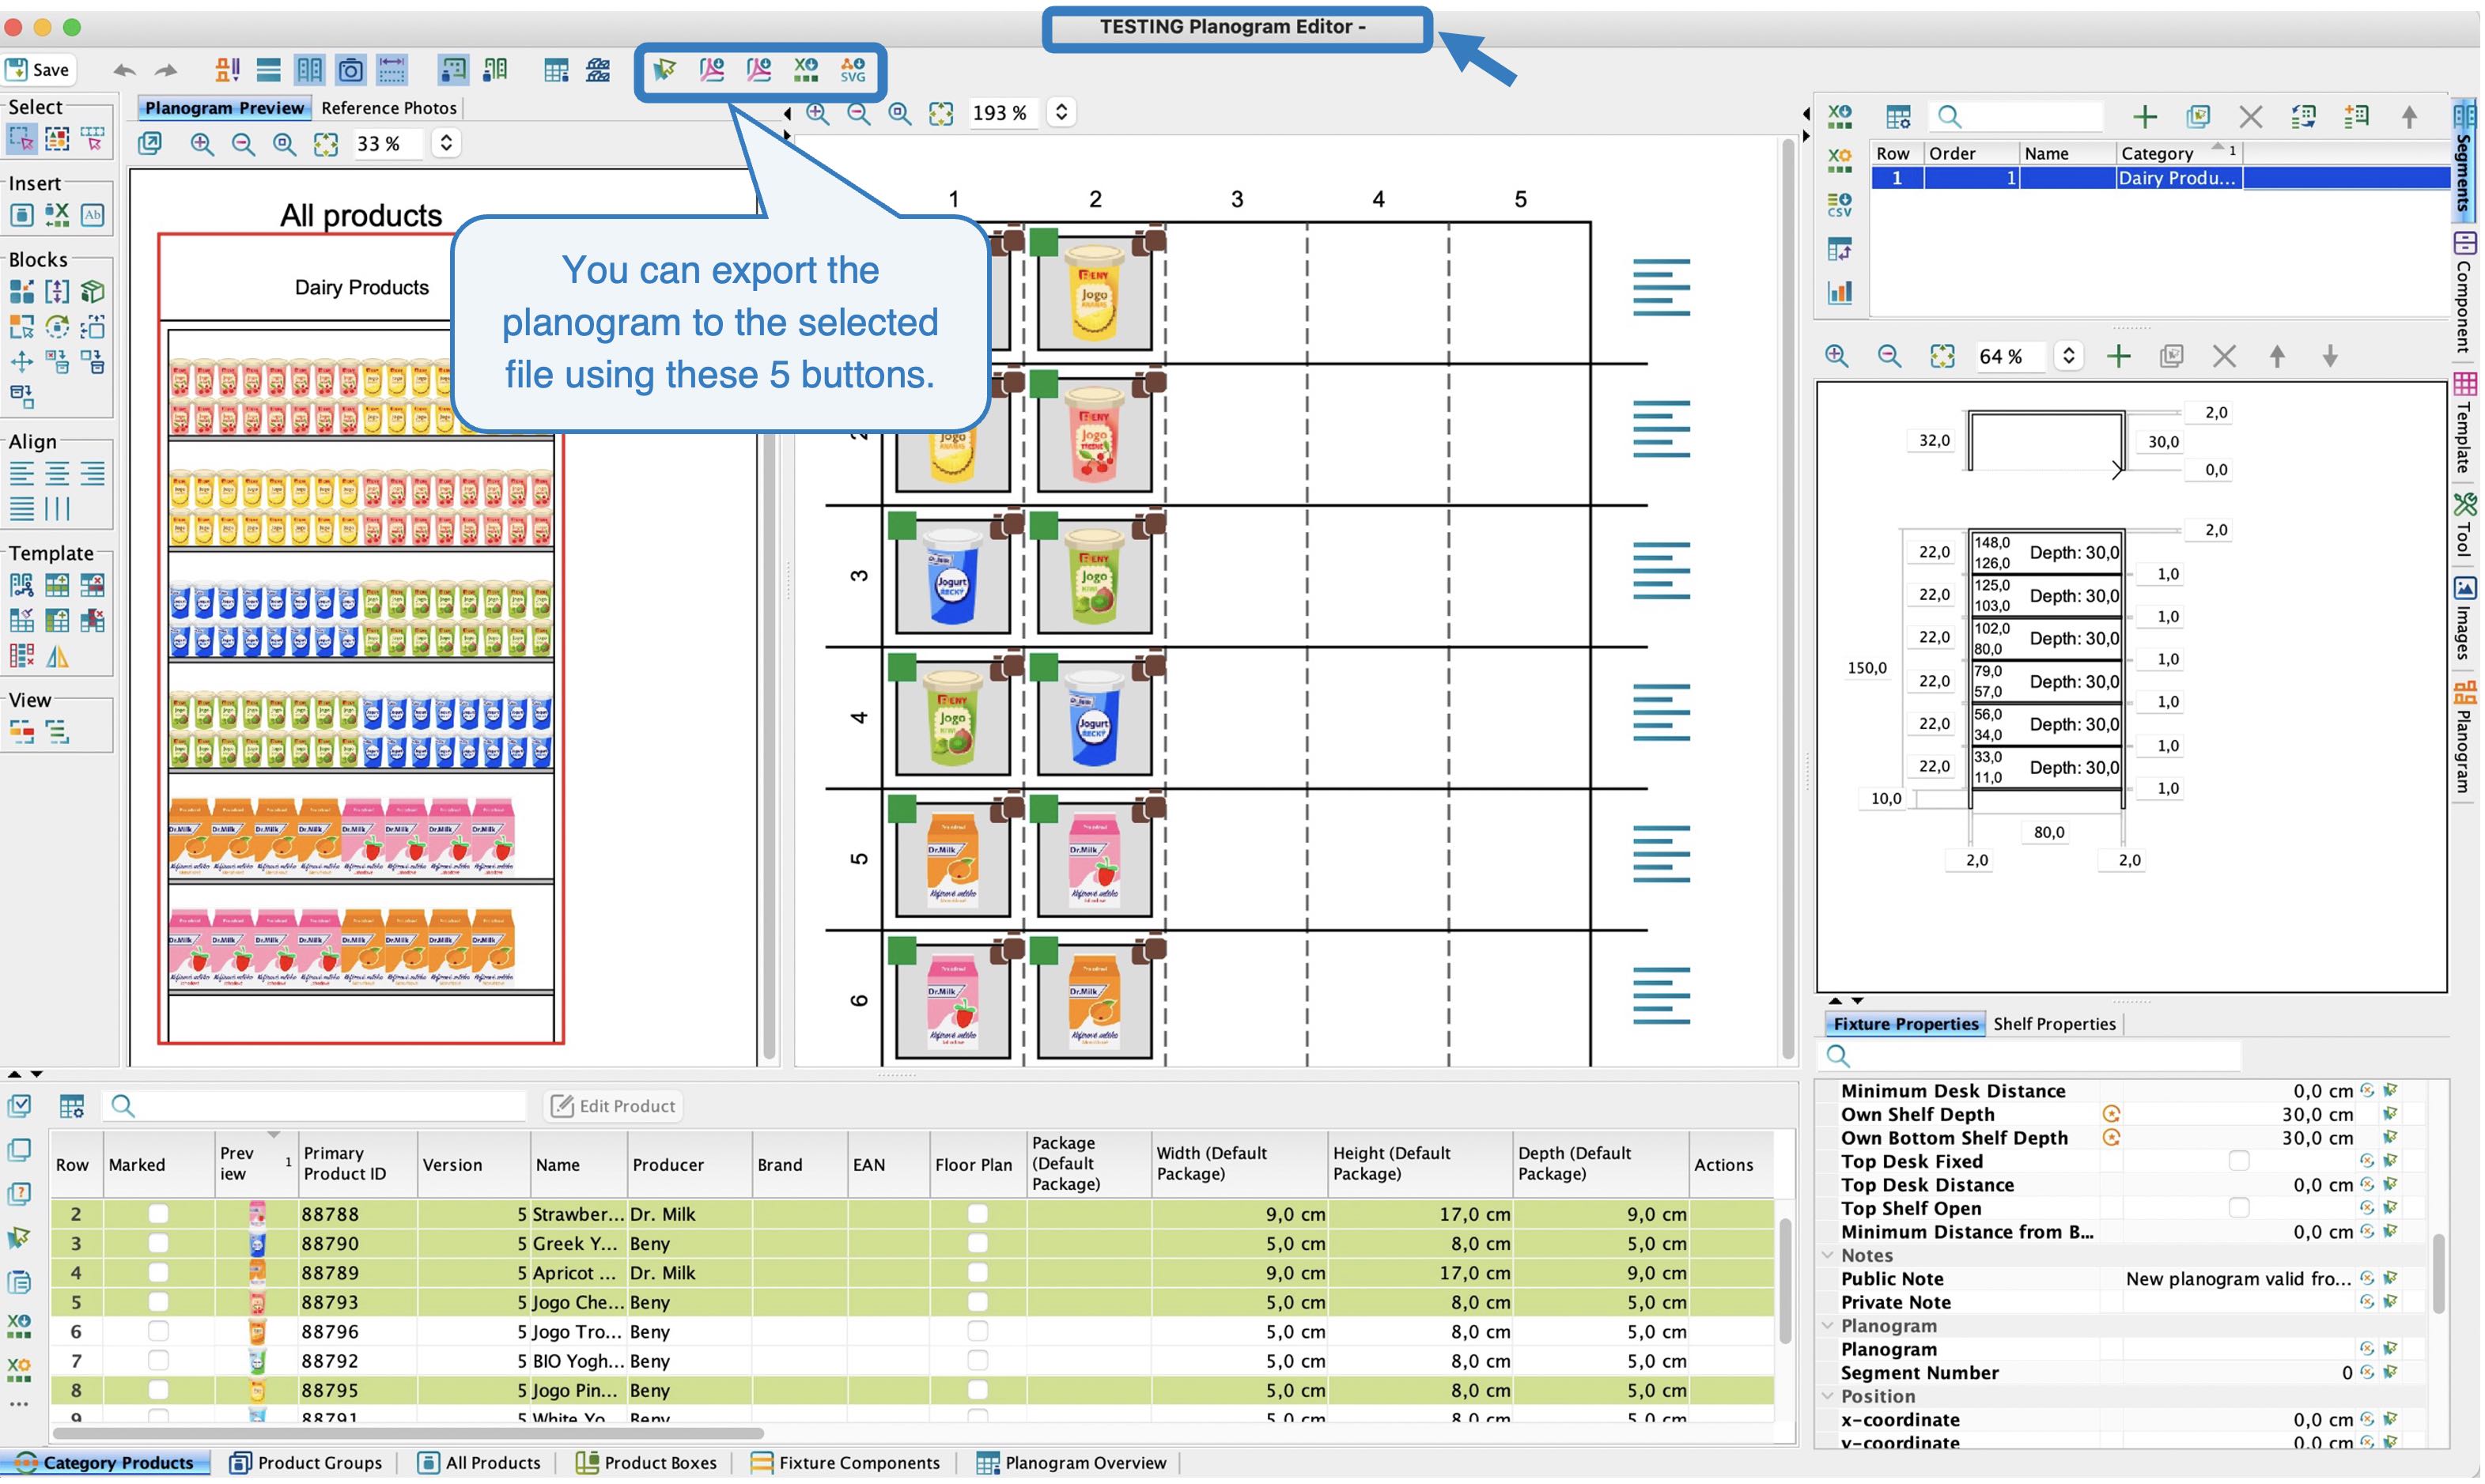Collapse the left panel using left-pointing splitter arrow
This screenshot has width=2485, height=1484.
786,113
